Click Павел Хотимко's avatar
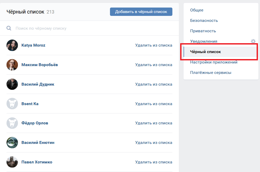This screenshot has width=260, height=172. (x=12, y=162)
